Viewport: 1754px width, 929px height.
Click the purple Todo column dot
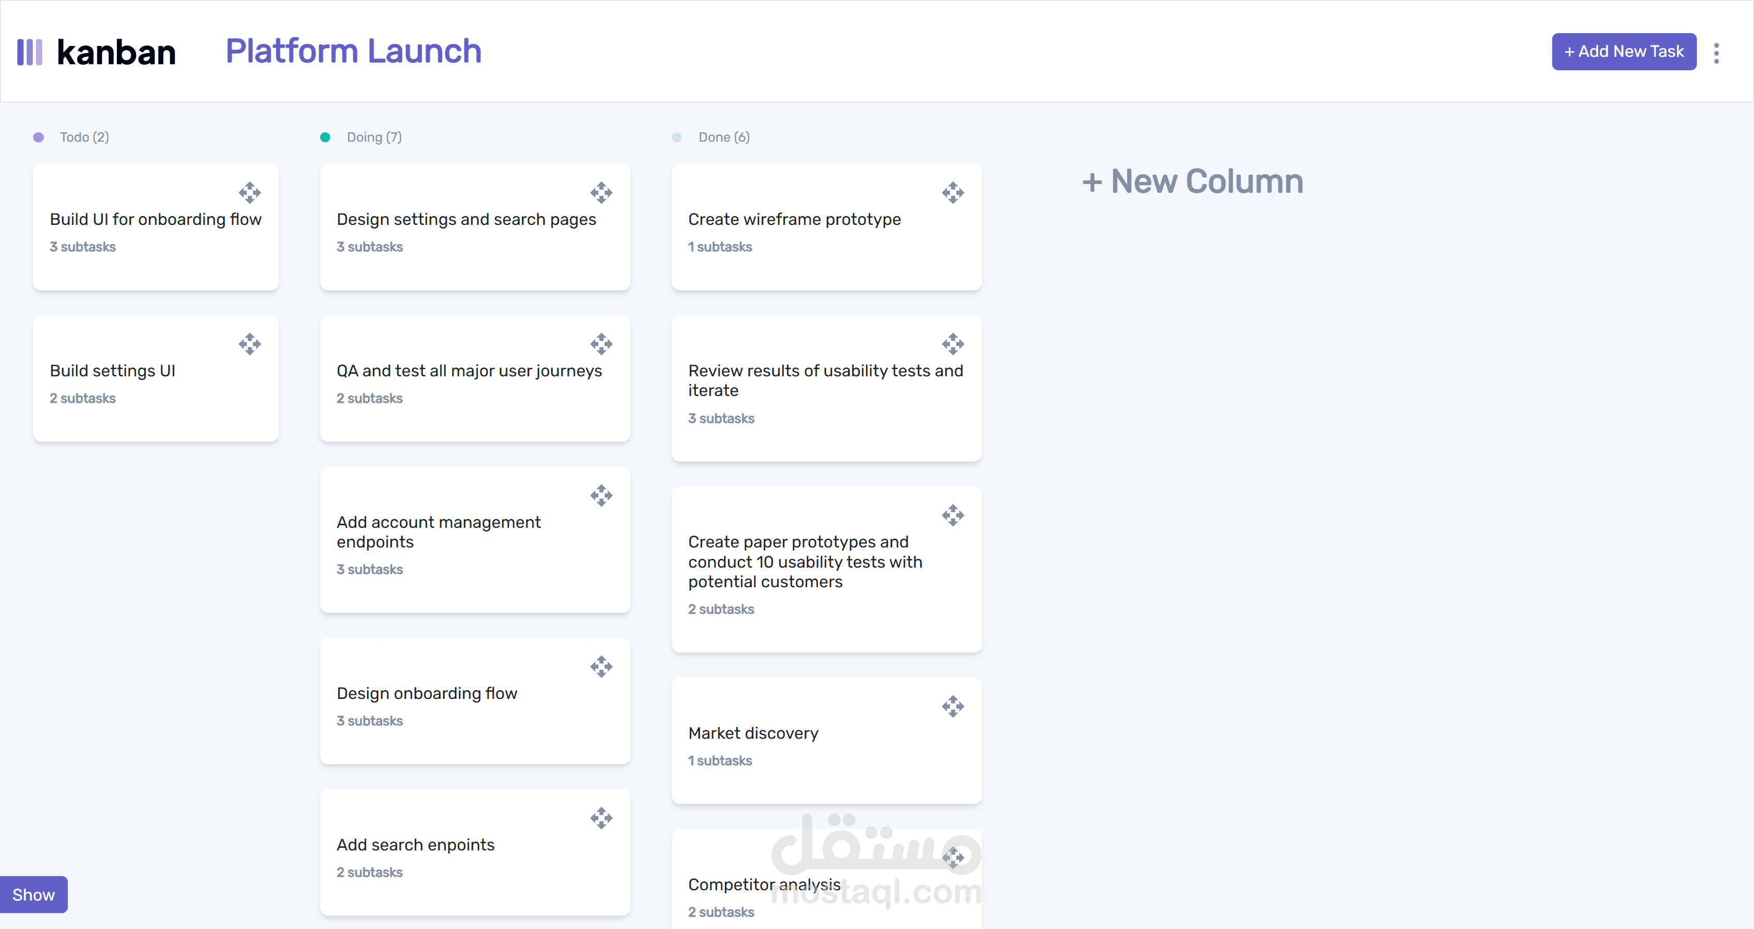(x=39, y=138)
